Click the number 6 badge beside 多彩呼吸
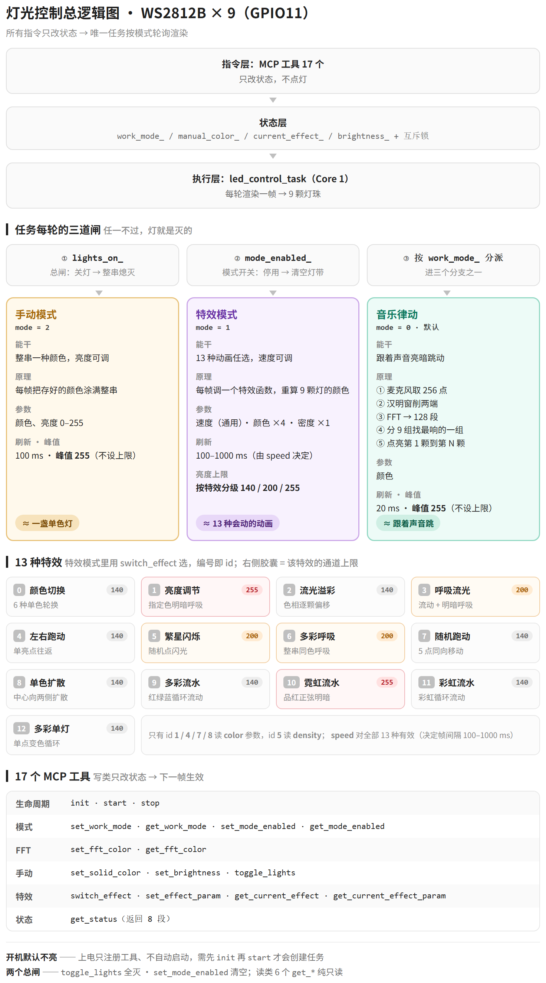546x983 pixels. point(289,636)
